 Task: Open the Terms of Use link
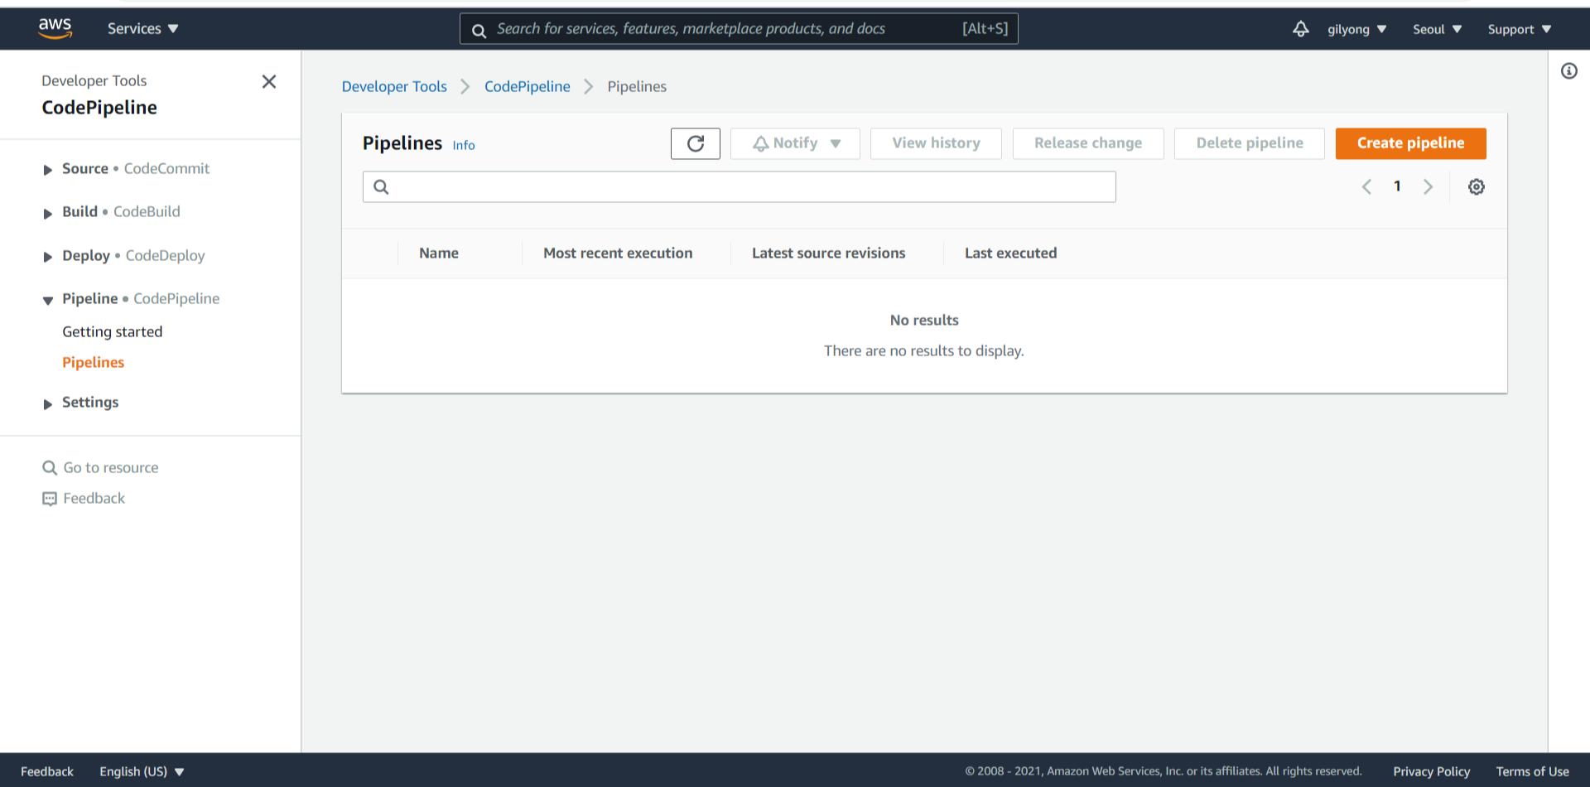[1532, 771]
